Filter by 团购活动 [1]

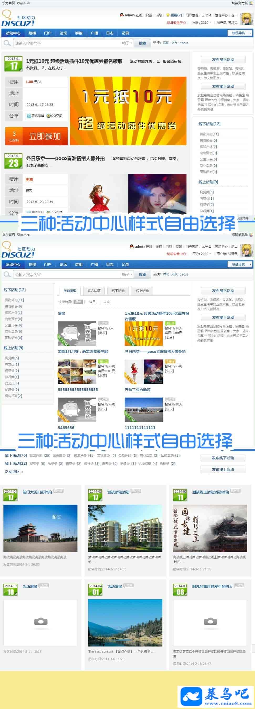pos(170,456)
